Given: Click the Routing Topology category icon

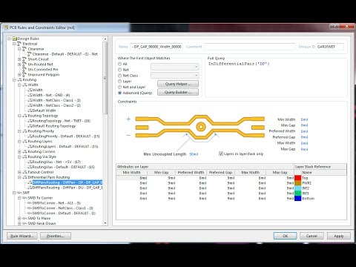Looking at the screenshot, I should [x=24, y=116].
